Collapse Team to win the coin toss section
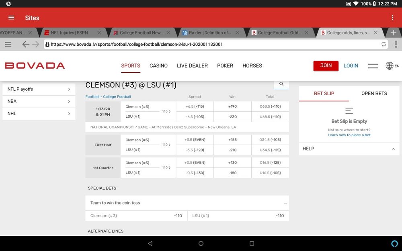402x251 pixels. (285, 203)
